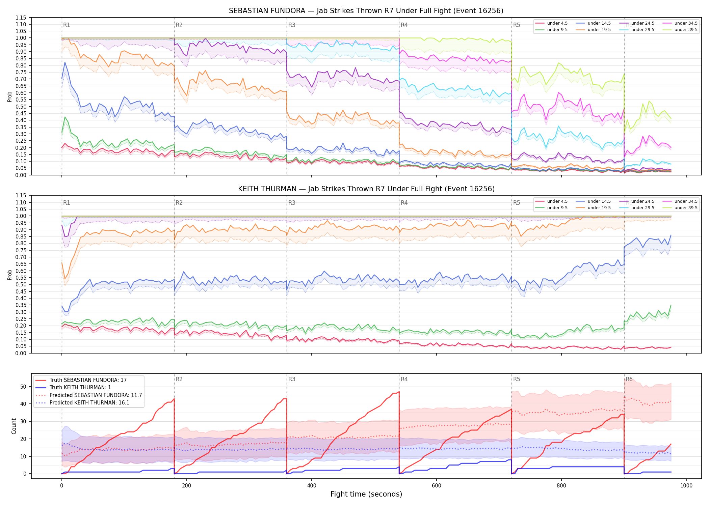This screenshot has width=709, height=506.
Task: Select the R1 round label in Thurman chart
Action: [67, 203]
